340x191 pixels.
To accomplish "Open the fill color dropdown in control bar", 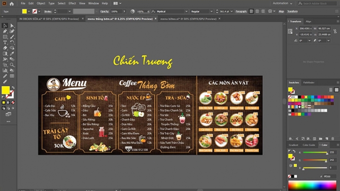I will click(28, 11).
